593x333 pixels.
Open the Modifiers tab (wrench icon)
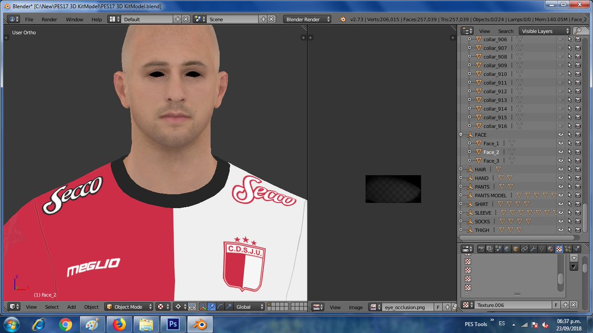click(x=533, y=249)
